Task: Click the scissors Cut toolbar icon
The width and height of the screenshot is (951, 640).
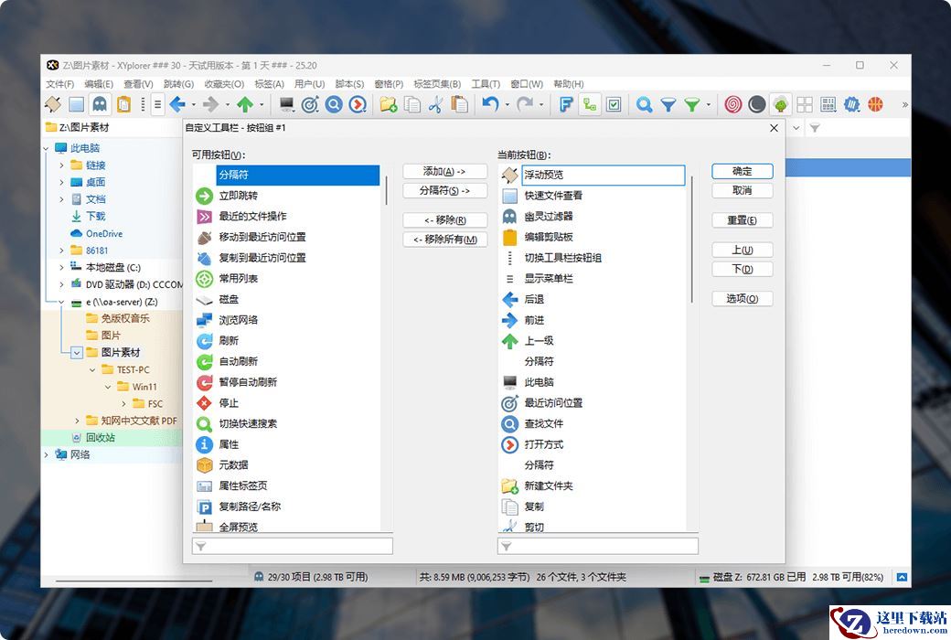Action: (x=435, y=104)
